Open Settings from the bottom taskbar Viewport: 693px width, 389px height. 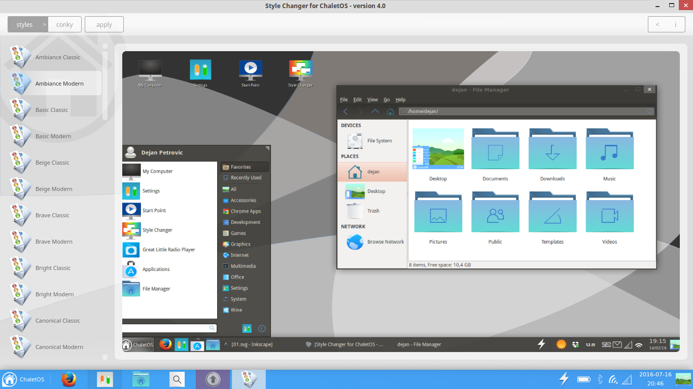coord(105,379)
